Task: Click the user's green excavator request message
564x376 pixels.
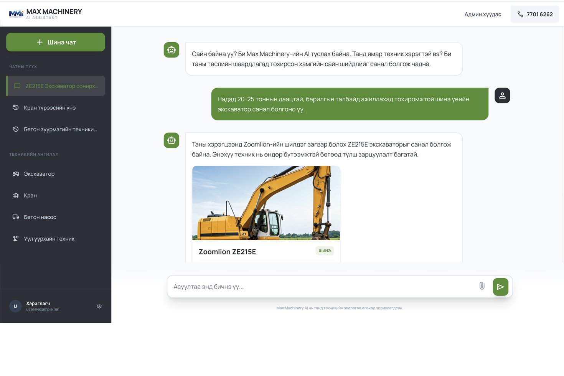Action: click(x=350, y=104)
